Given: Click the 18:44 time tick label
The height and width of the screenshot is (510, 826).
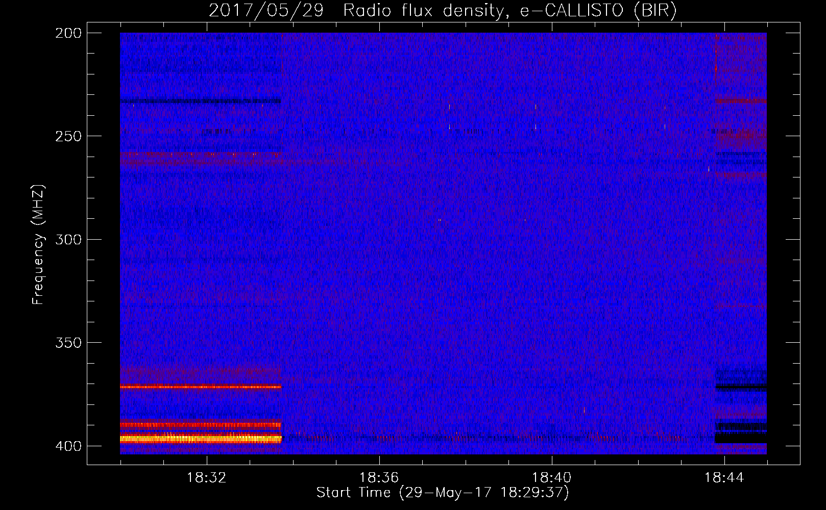Looking at the screenshot, I should [x=724, y=478].
